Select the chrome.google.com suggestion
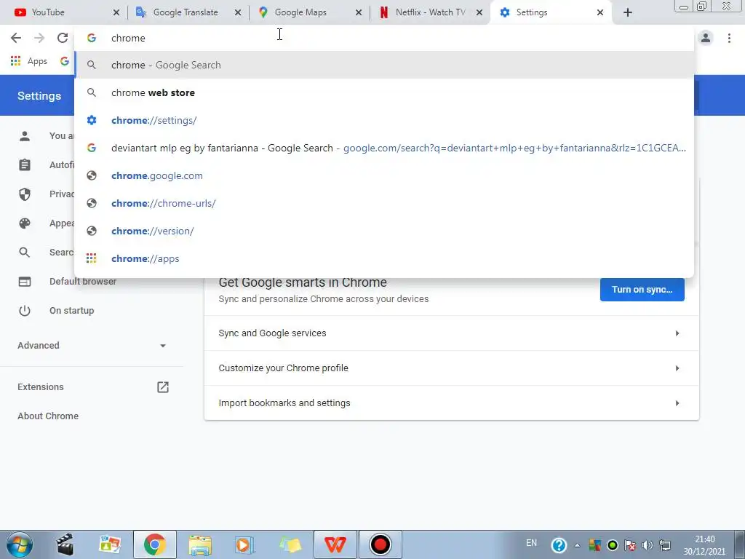The width and height of the screenshot is (745, 559). (384, 175)
